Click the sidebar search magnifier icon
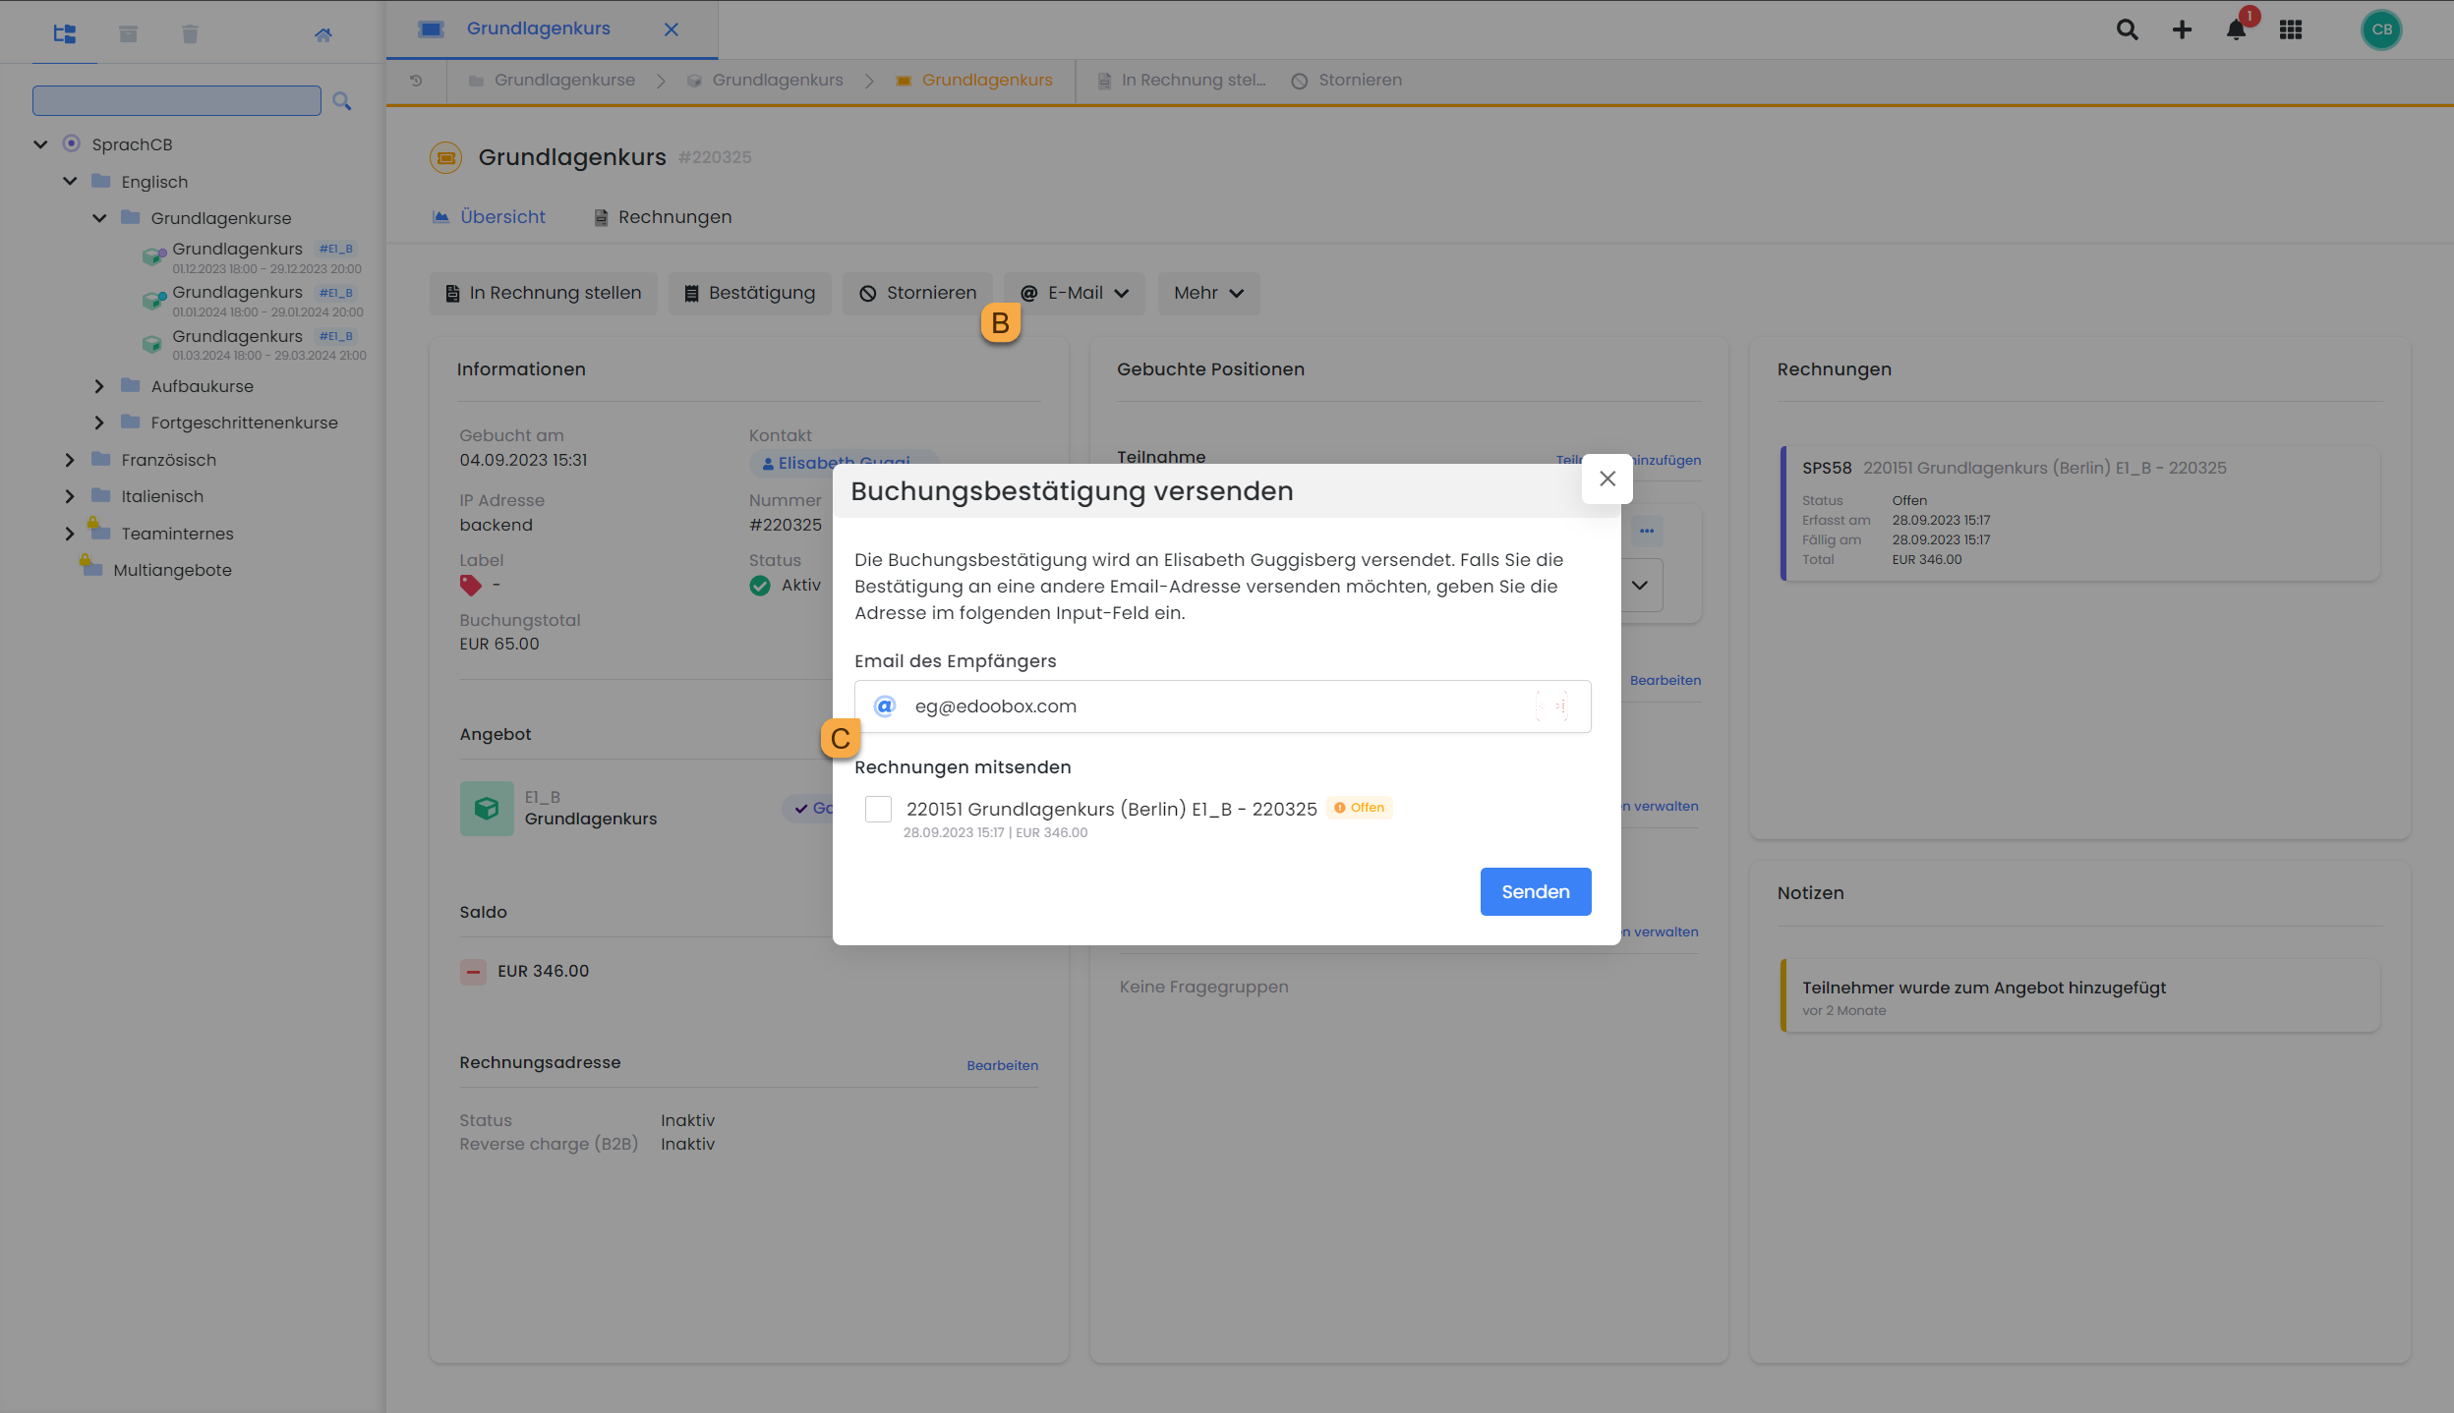 click(341, 101)
